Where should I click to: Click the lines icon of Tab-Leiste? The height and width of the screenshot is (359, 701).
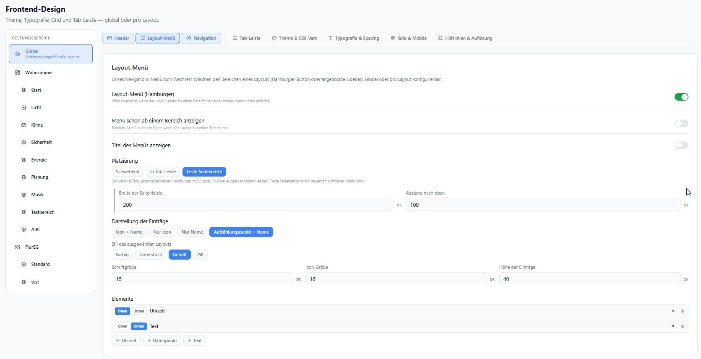235,38
